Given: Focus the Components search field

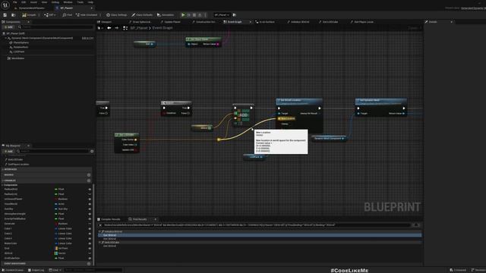Looking at the screenshot, I should click(55, 27).
